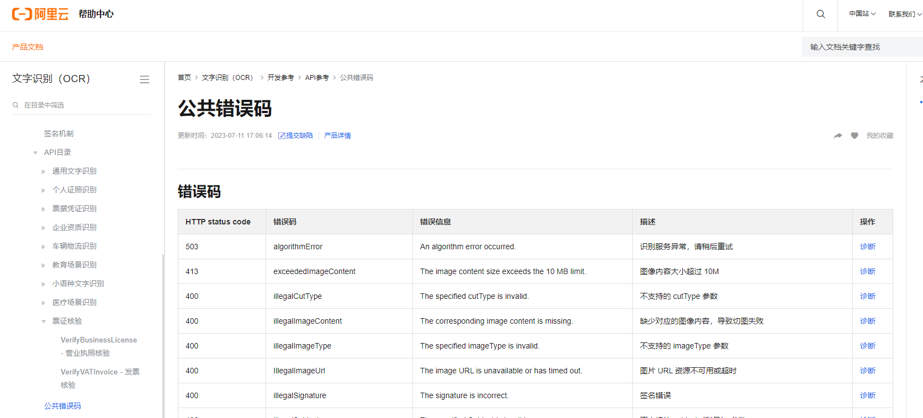This screenshot has width=923, height=418.
Task: Open the 联系我们 dropdown
Action: point(905,14)
